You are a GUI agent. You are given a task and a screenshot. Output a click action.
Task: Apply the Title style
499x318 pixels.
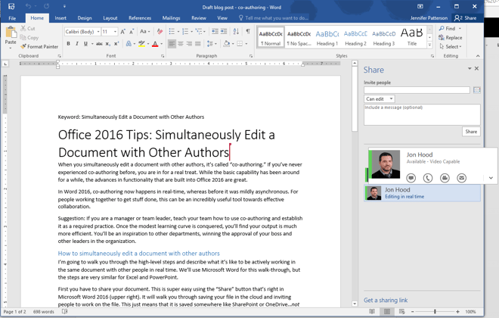(x=412, y=38)
